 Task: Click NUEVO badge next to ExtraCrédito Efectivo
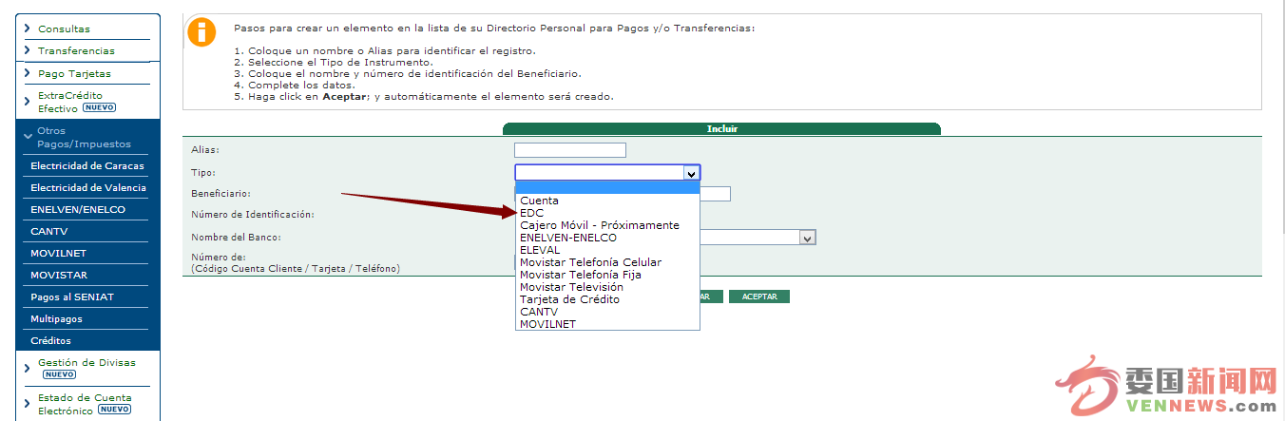99,108
